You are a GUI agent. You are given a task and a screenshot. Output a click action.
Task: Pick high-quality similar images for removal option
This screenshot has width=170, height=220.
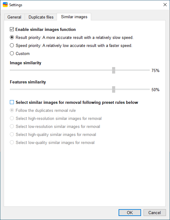pos(12,134)
